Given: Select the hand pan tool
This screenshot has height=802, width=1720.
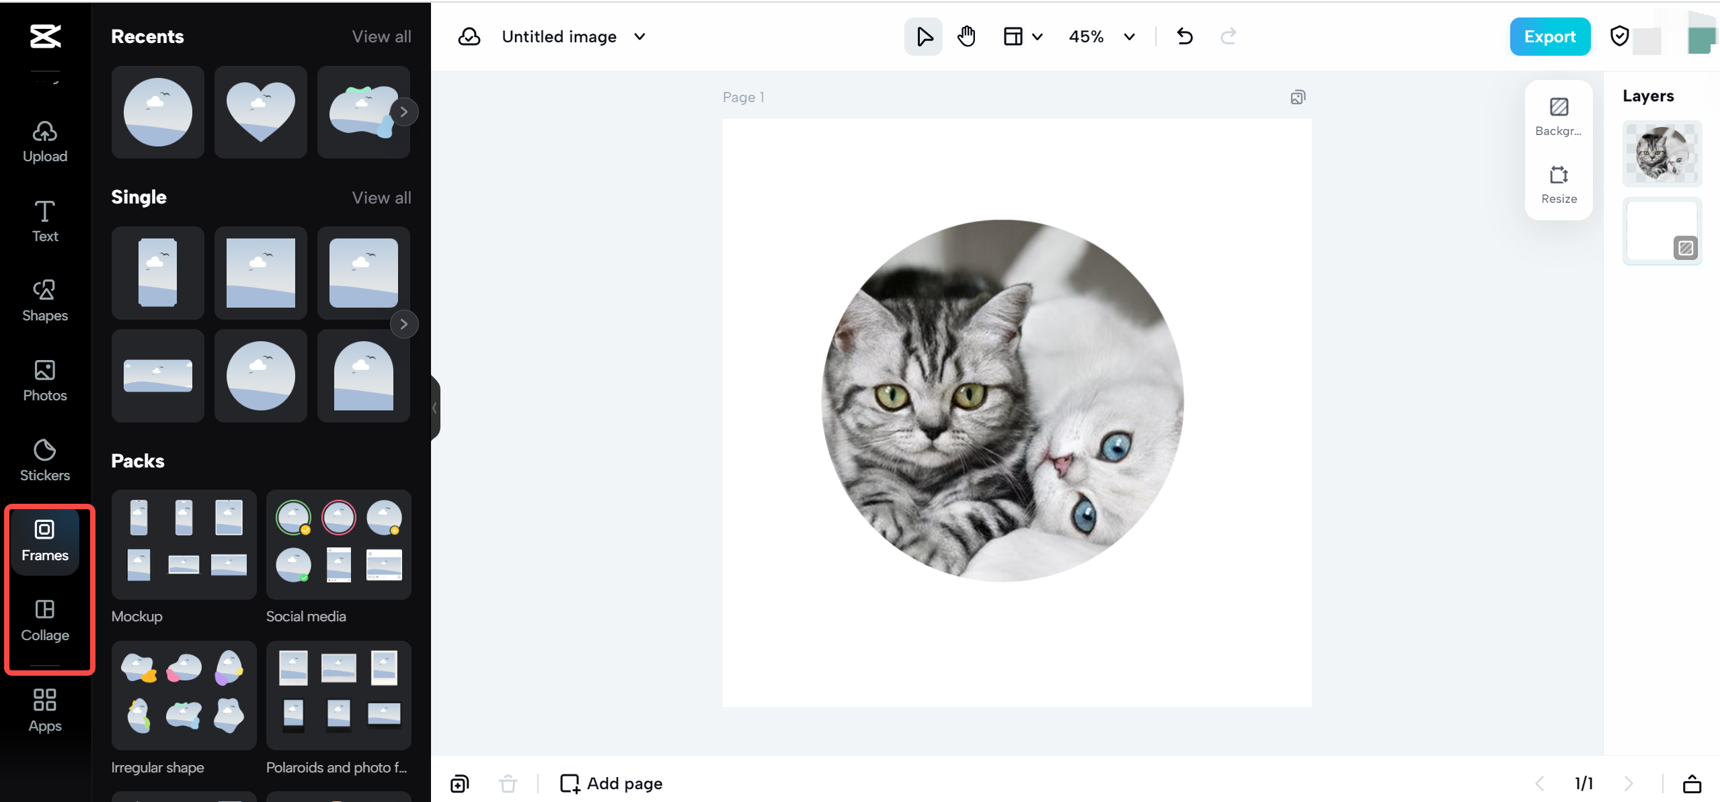Looking at the screenshot, I should pyautogui.click(x=966, y=36).
